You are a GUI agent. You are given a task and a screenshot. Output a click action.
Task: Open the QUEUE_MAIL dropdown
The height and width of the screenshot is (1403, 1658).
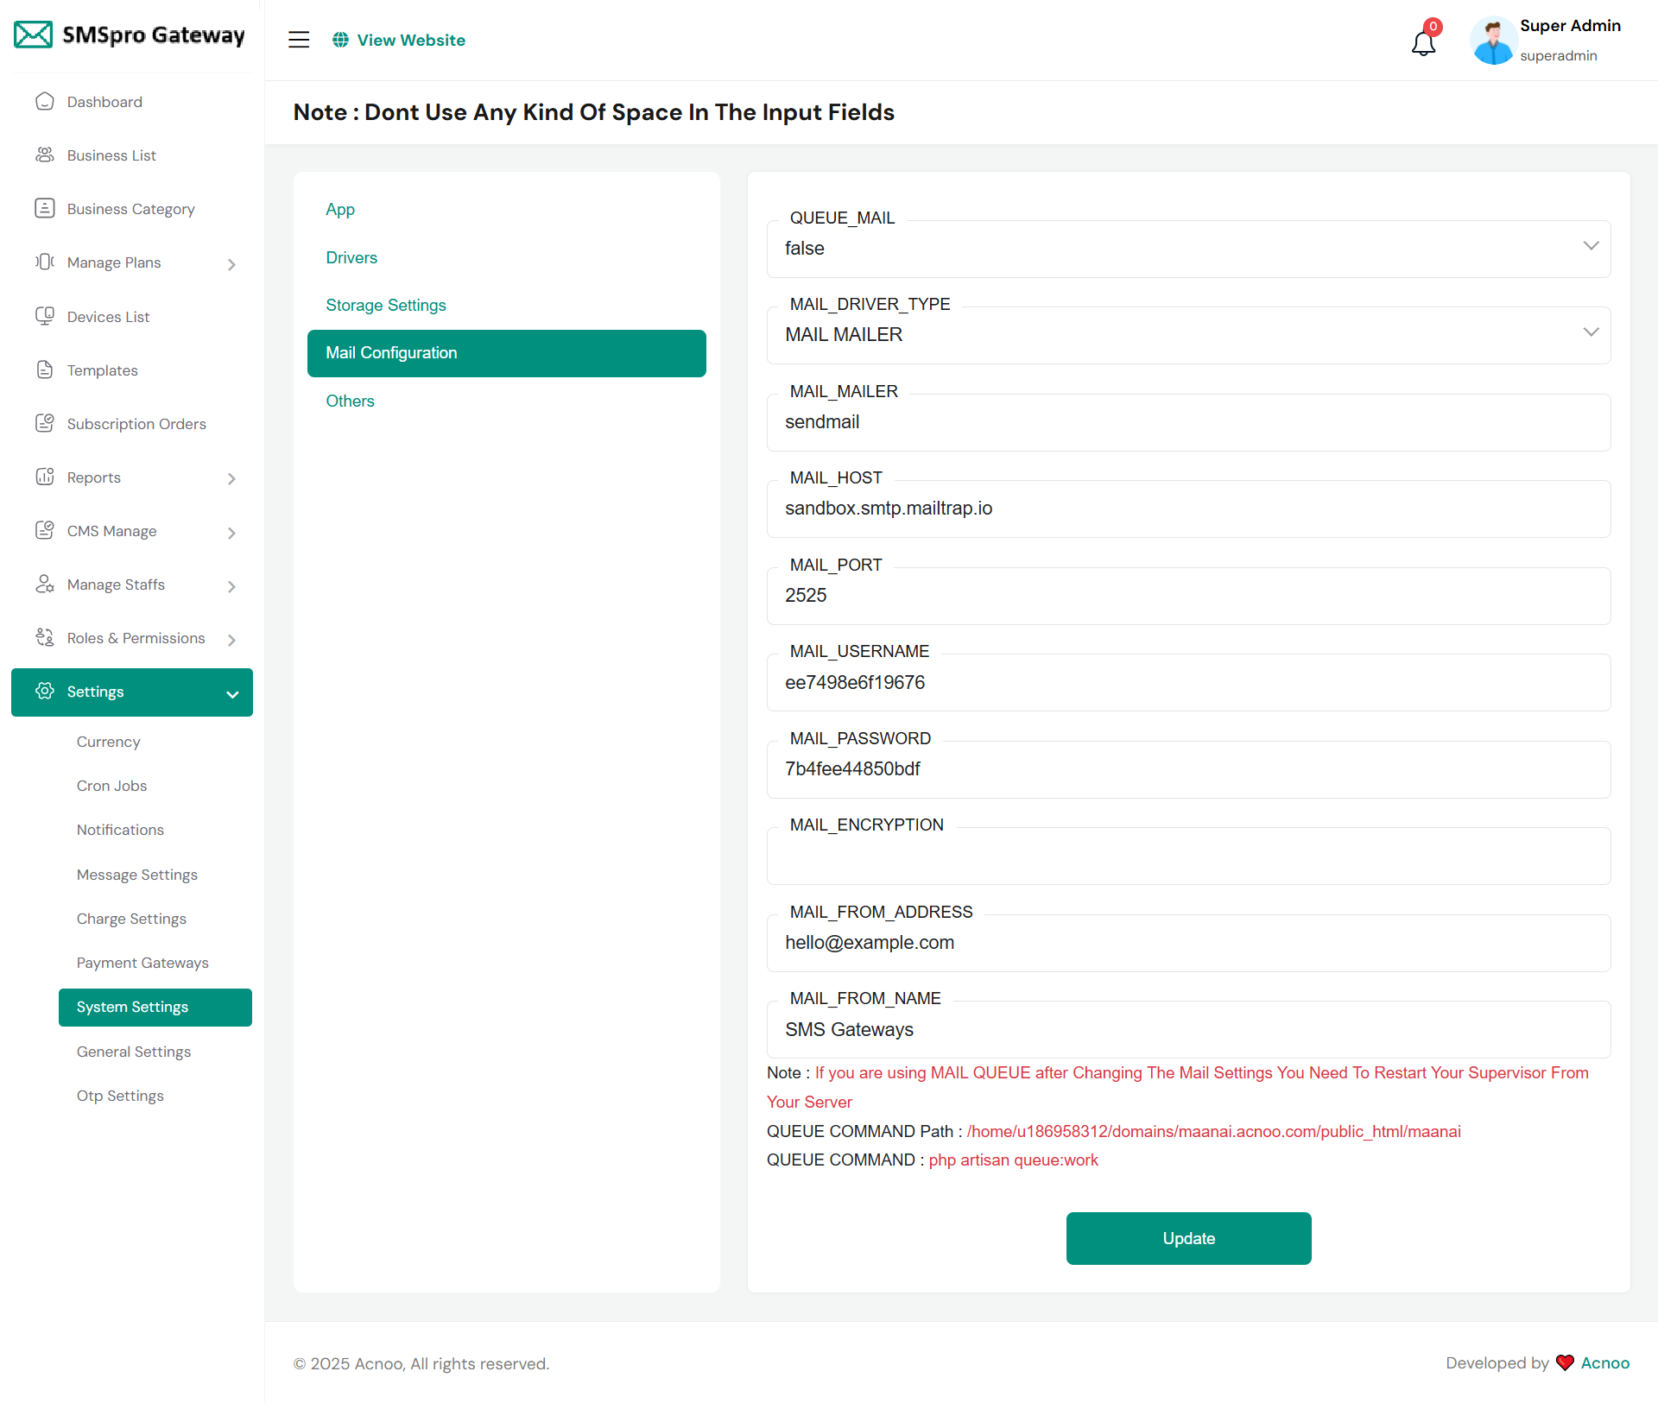[1188, 249]
